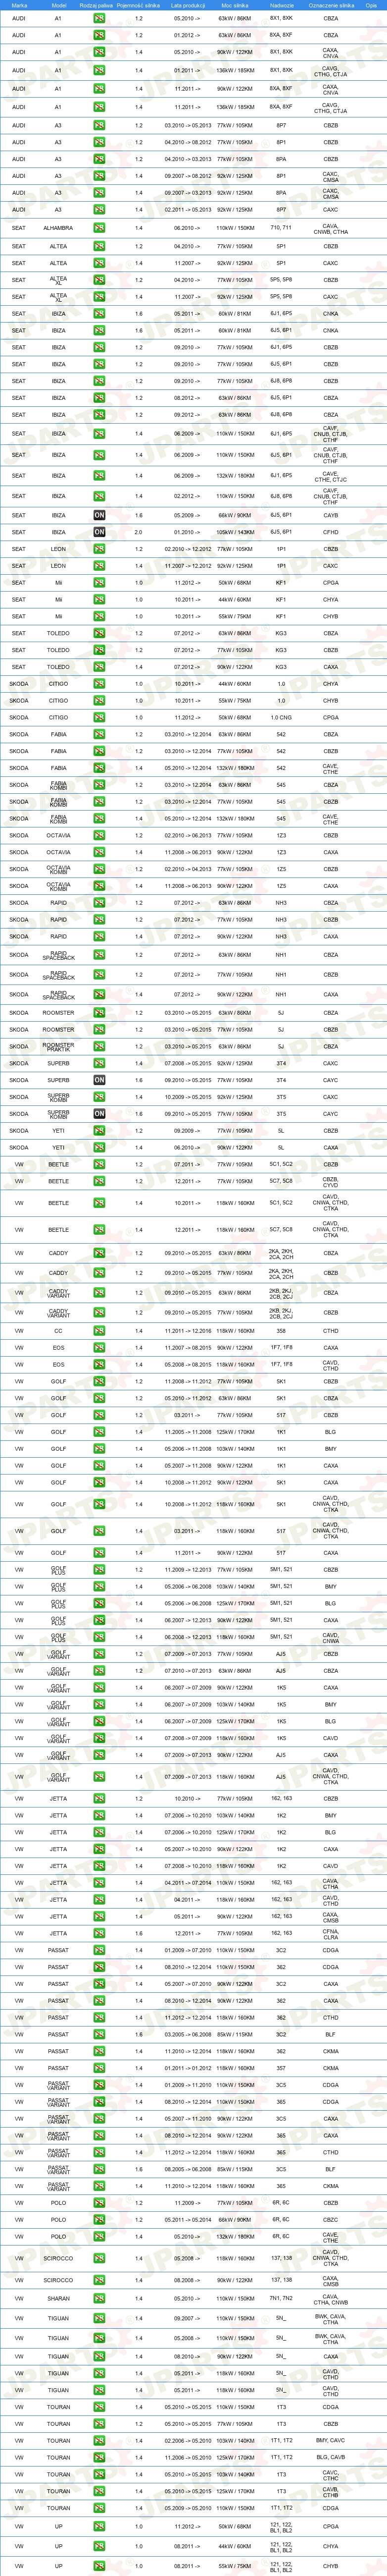
Task: Click the PB fuel icon in VW PASSAT BLF 3C2 row
Action: point(99,2034)
